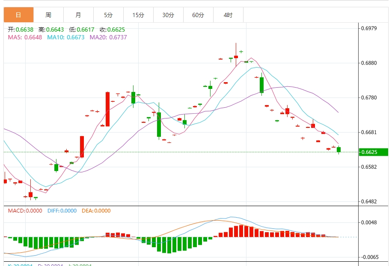This screenshot has height=266, width=392.
Task: Click the MACD: 0.0000 label
Action: point(25,210)
